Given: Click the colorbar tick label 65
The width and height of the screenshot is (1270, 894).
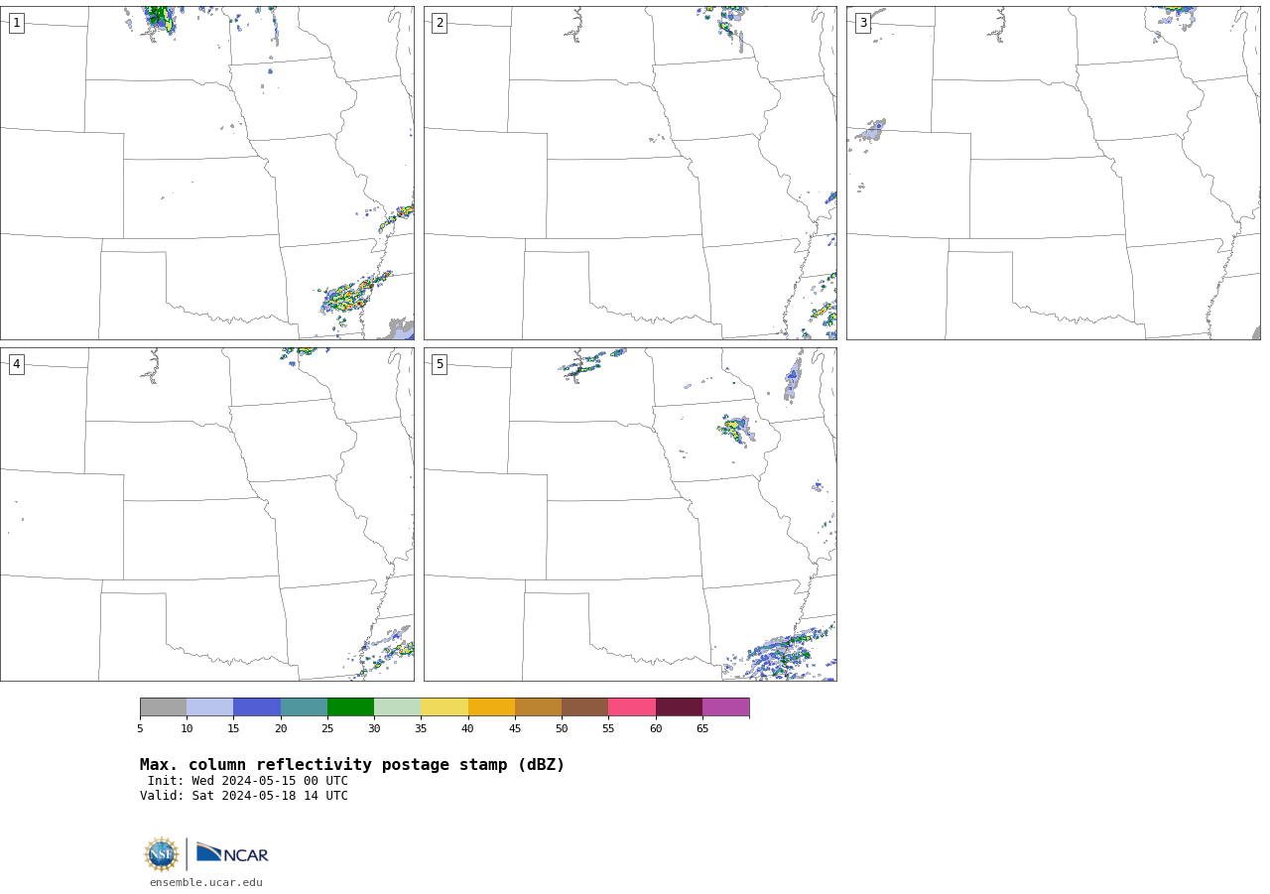Looking at the screenshot, I should click(x=702, y=729).
